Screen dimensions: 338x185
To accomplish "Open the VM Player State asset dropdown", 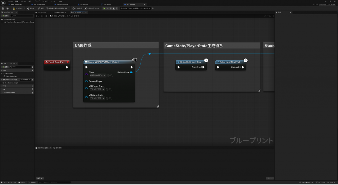I will (x=97, y=89).
